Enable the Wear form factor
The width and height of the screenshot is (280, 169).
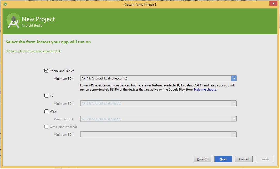click(x=46, y=111)
